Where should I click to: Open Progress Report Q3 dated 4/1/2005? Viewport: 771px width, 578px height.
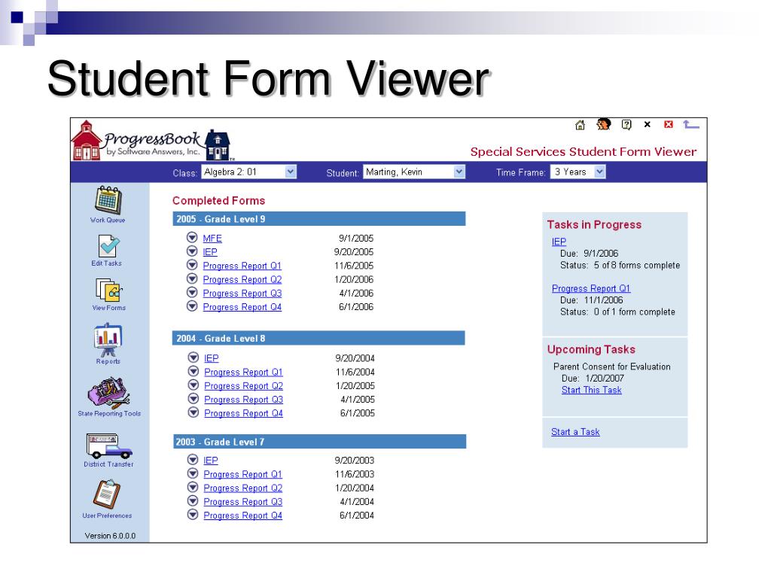[x=244, y=400]
